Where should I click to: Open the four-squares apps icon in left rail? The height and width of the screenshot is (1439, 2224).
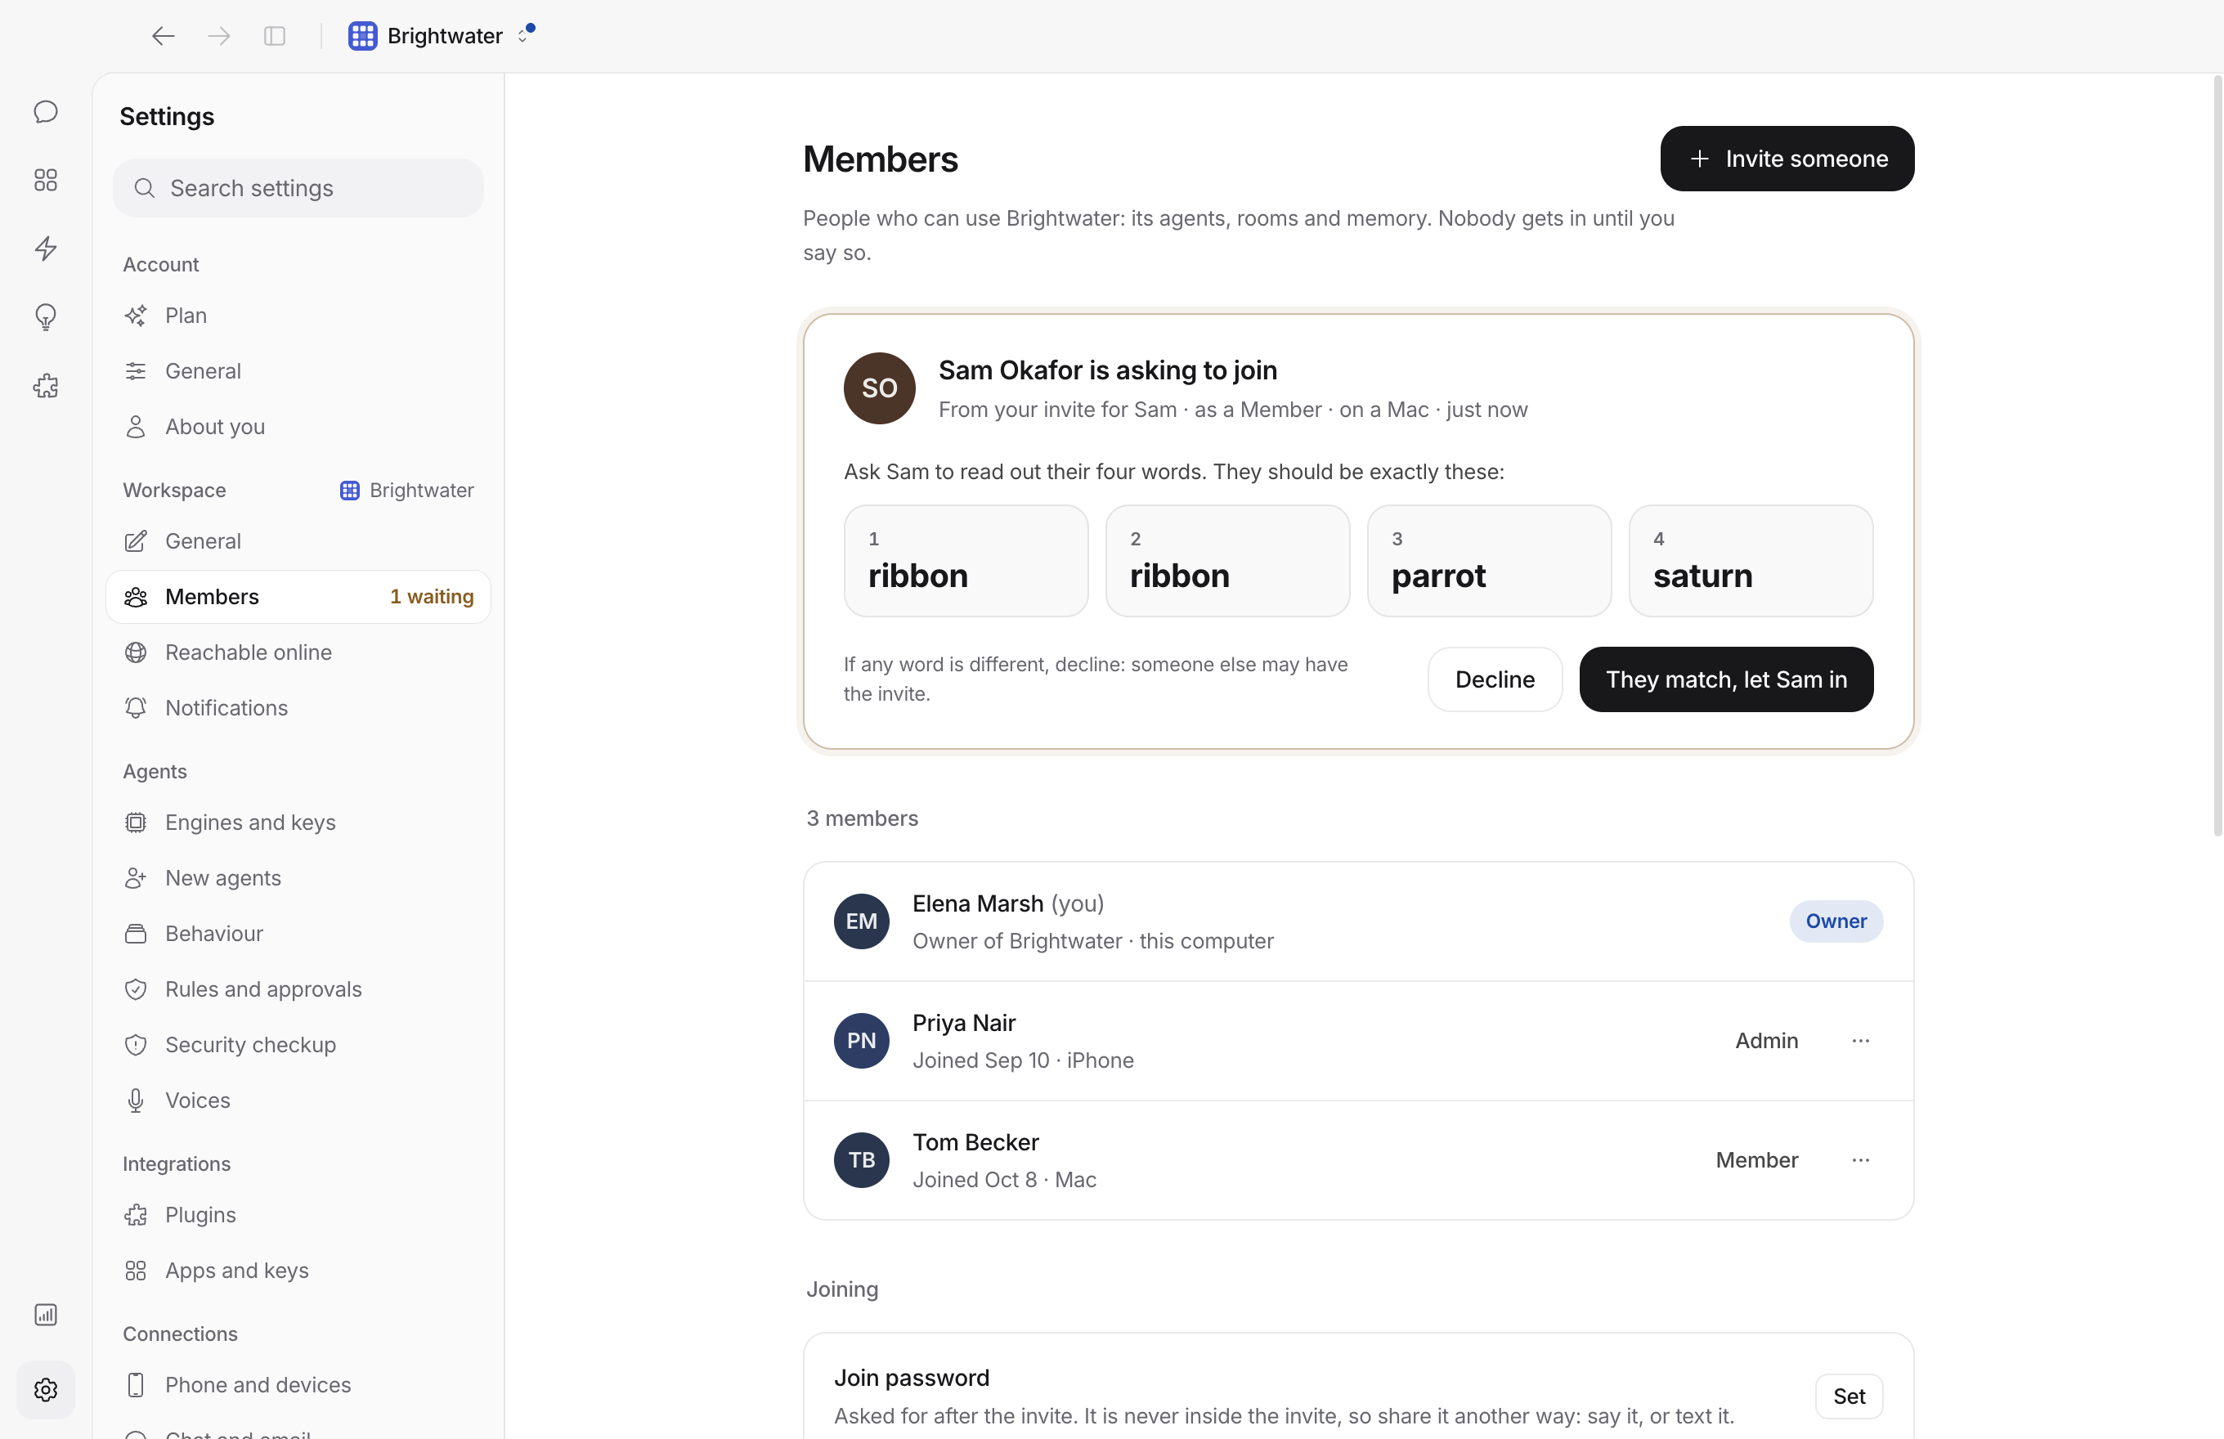pyautogui.click(x=46, y=179)
